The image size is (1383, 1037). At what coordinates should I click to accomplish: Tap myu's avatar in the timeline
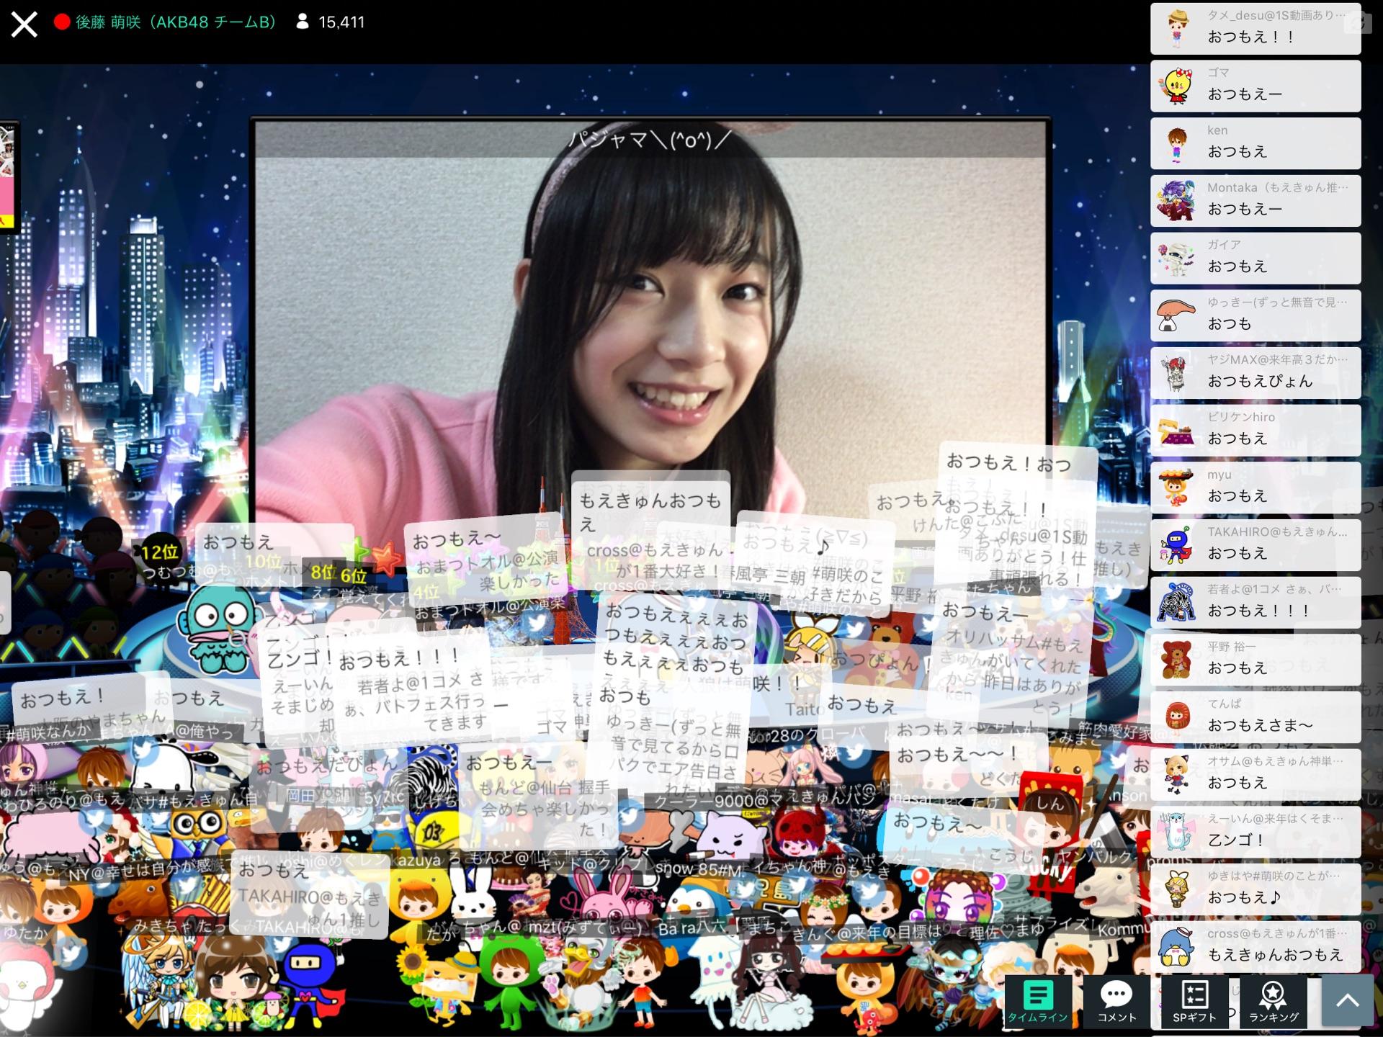pyautogui.click(x=1176, y=488)
